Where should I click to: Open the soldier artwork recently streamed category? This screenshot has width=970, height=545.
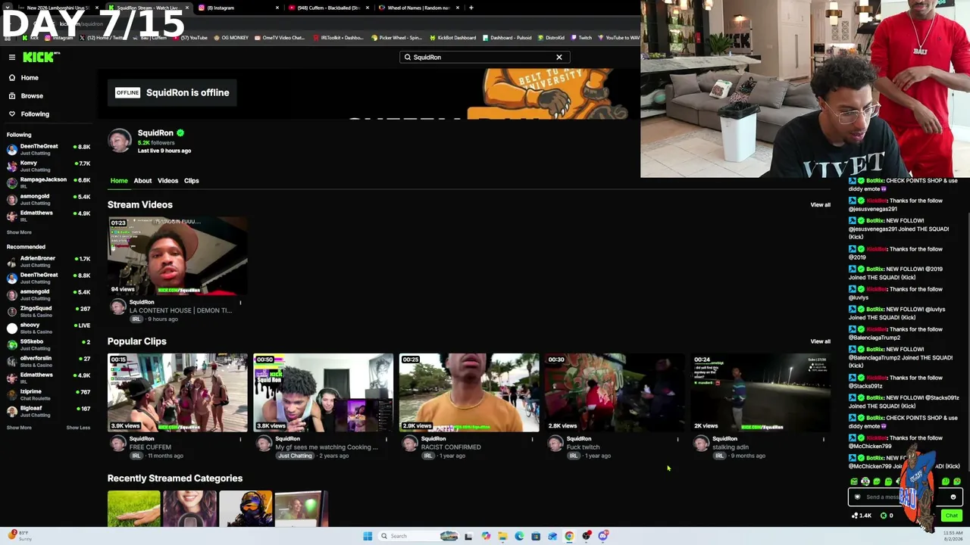[x=246, y=509]
